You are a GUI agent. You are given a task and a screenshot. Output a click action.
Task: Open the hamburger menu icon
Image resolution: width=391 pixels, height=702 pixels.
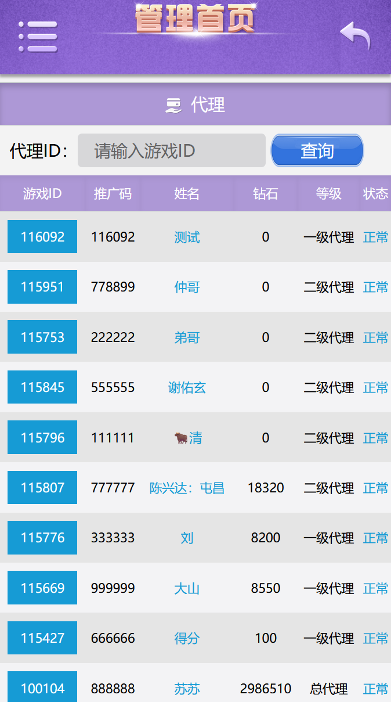38,37
